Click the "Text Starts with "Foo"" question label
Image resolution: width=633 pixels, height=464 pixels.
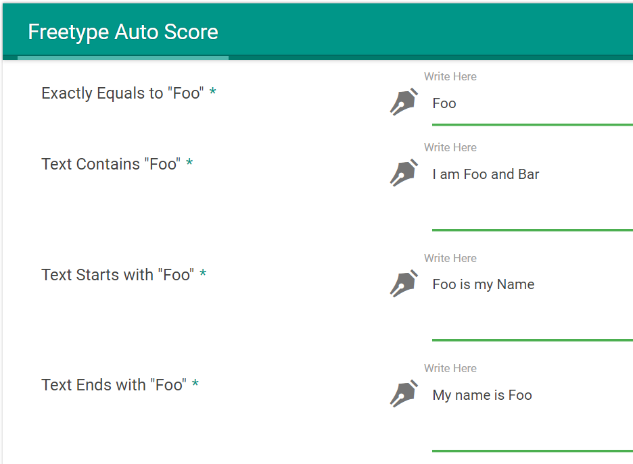tap(118, 275)
